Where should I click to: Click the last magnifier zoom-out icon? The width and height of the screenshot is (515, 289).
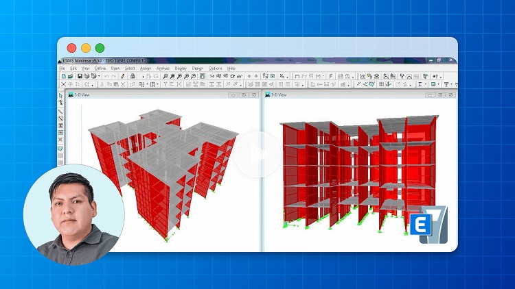click(194, 76)
